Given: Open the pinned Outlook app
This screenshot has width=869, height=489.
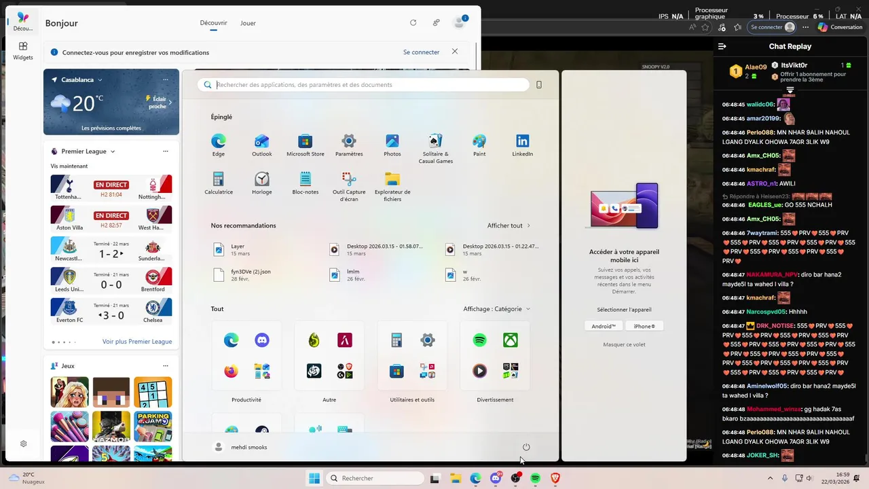Looking at the screenshot, I should [261, 145].
